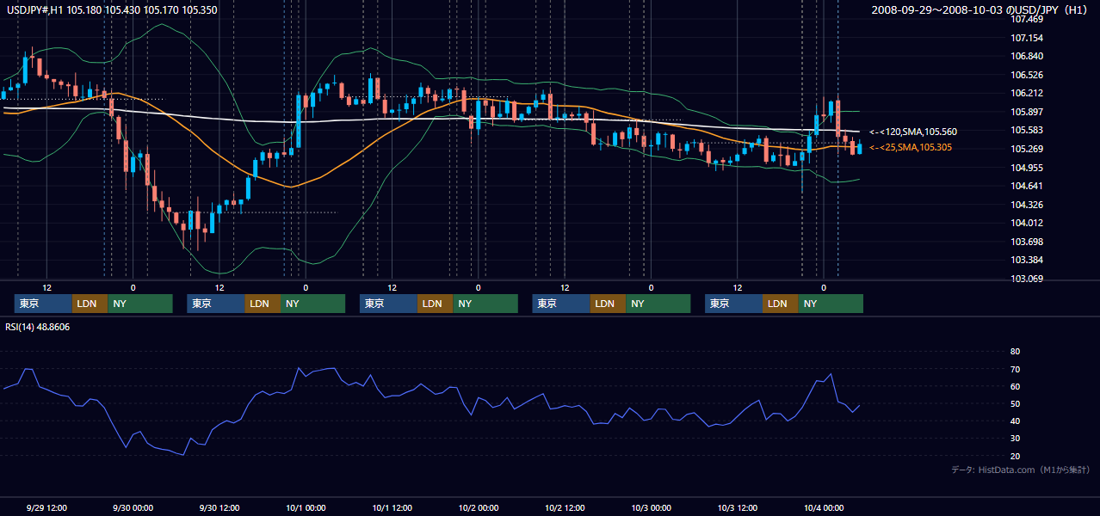
Task: Select the 106.212 price label
Action: [1029, 93]
